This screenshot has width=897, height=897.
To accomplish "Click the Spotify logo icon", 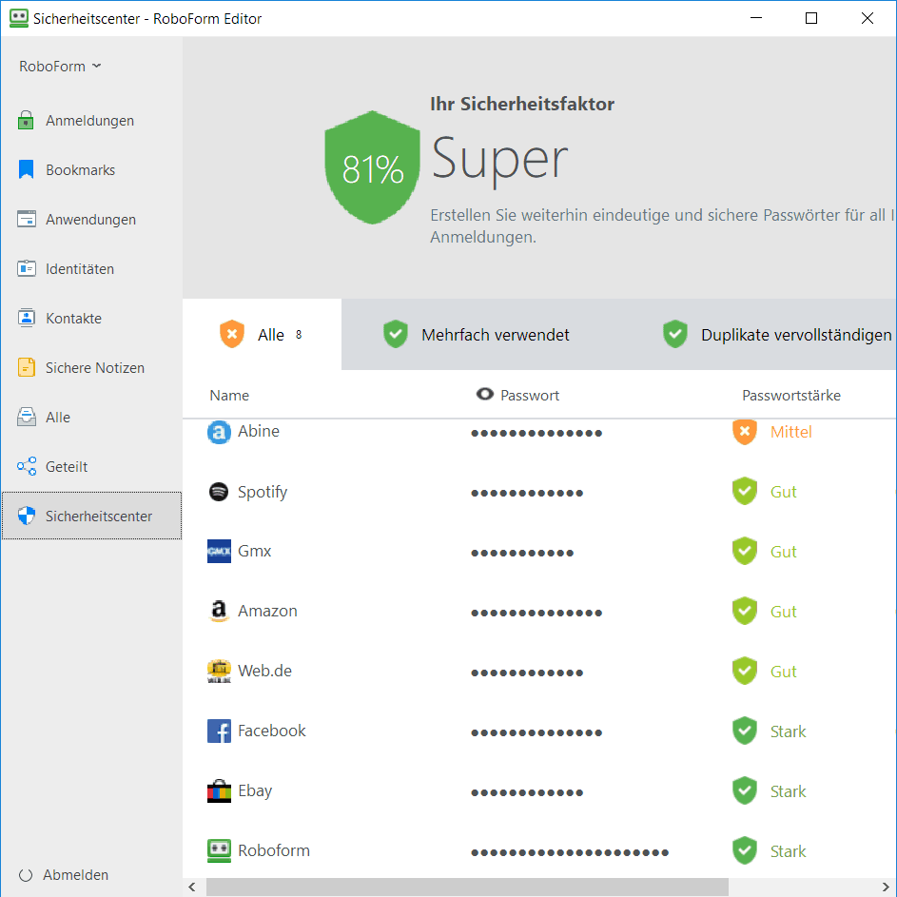I will tap(219, 492).
